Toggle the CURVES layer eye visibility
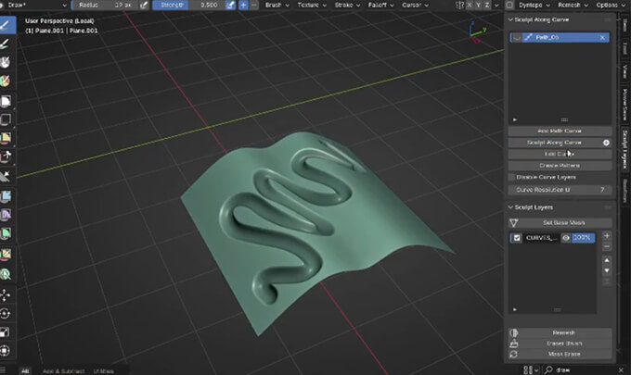This screenshot has width=631, height=375. [565, 238]
